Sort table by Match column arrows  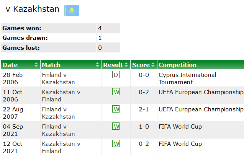coord(97,65)
